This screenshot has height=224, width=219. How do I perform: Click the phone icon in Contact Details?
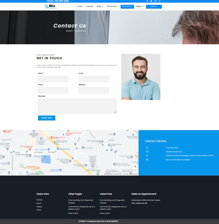147,147
